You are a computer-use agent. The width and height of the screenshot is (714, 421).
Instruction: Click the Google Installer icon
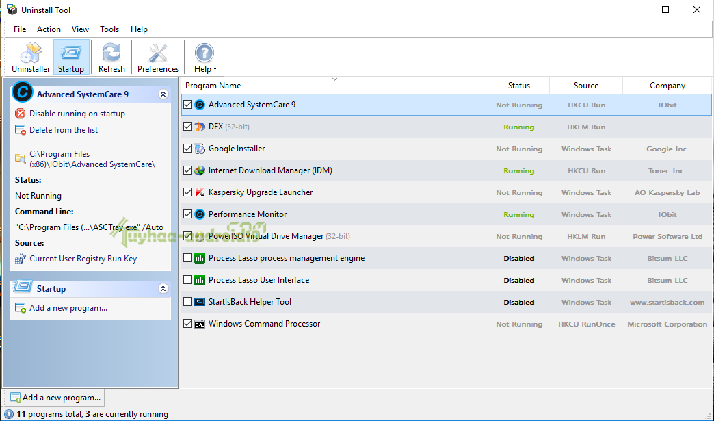click(x=200, y=149)
